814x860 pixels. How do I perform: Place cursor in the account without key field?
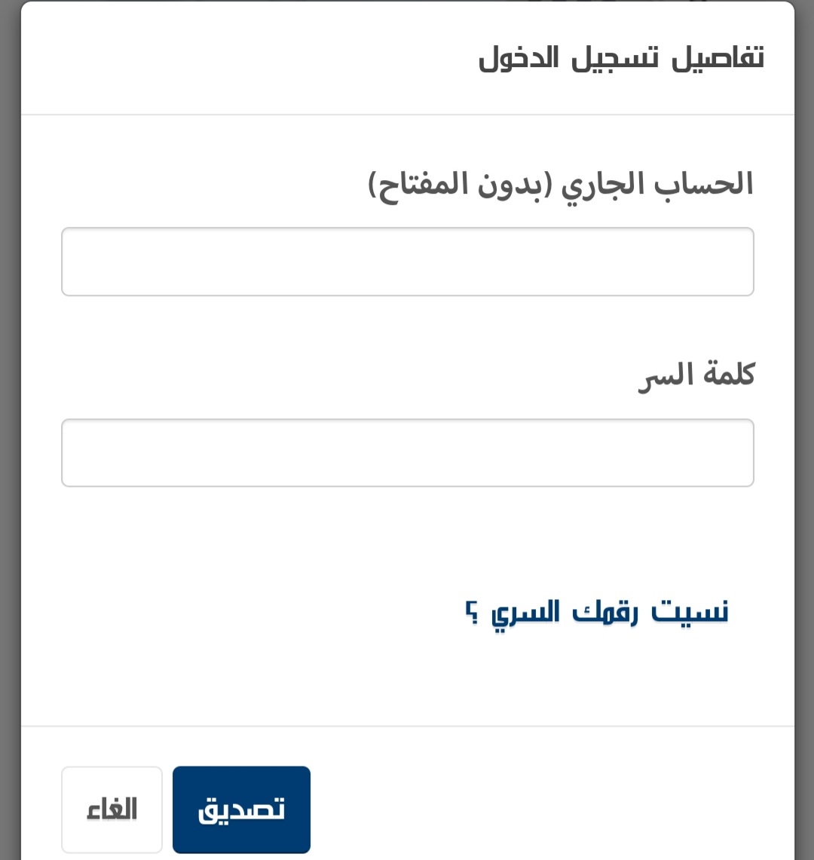click(x=407, y=262)
